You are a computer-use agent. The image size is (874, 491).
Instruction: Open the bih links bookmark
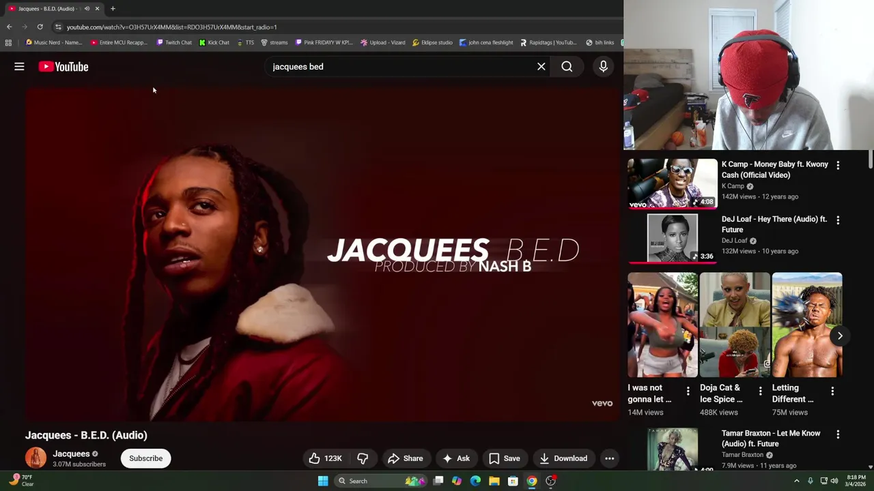pos(600,42)
